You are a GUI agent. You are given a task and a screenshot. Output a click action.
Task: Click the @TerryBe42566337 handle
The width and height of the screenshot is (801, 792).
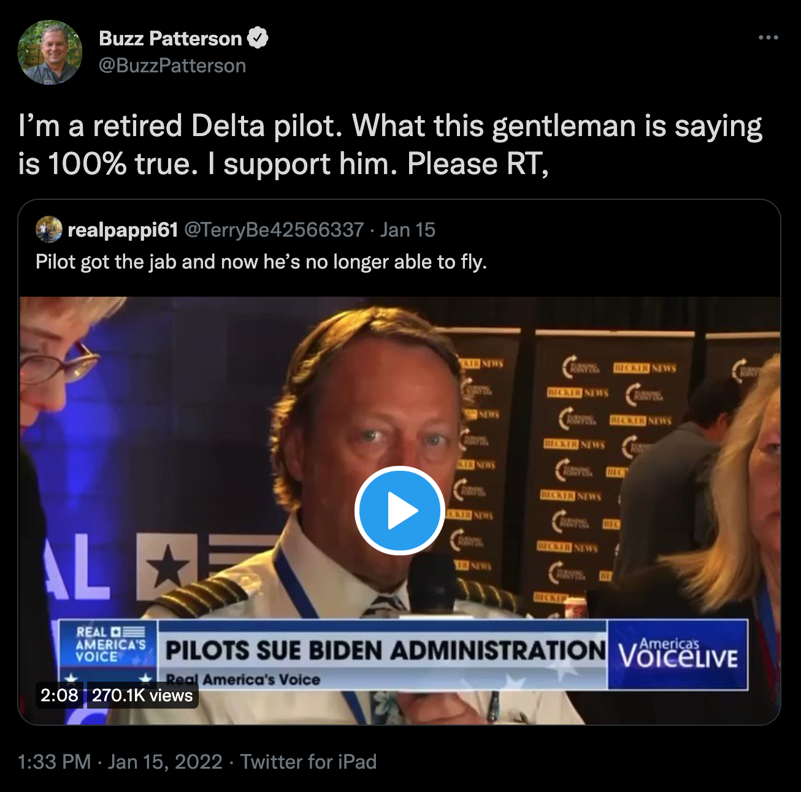point(274,230)
